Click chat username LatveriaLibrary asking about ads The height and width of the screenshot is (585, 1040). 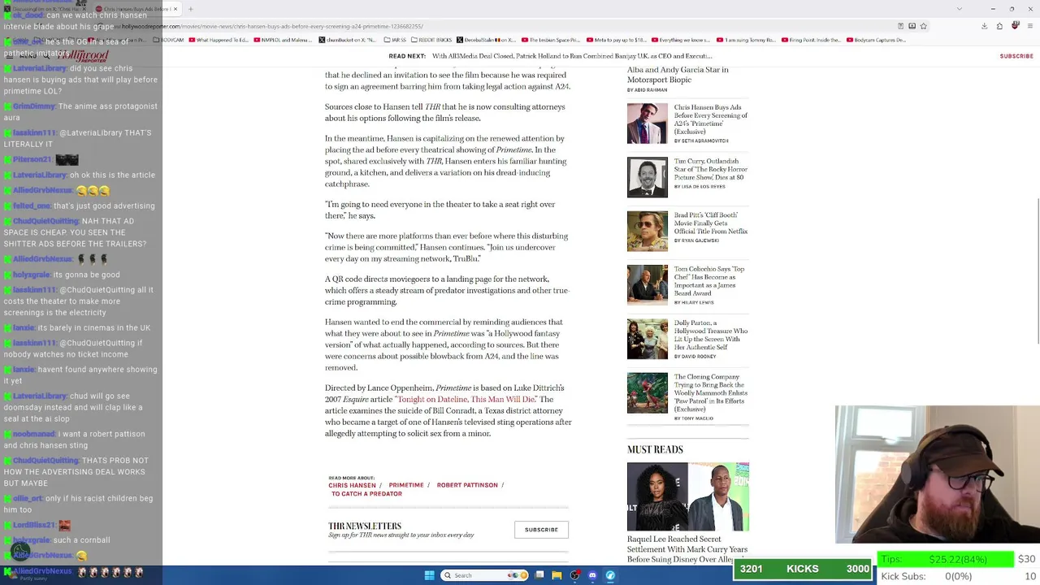point(39,69)
